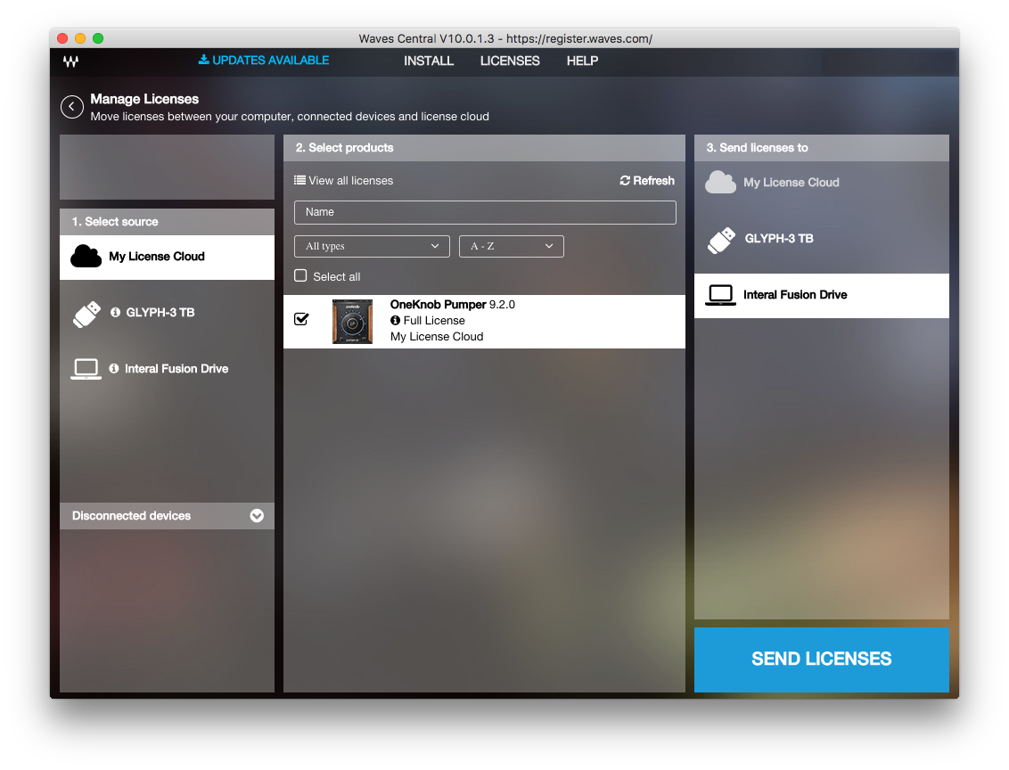Click the USB icon in Send licenses to
This screenshot has width=1009, height=770.
click(721, 240)
